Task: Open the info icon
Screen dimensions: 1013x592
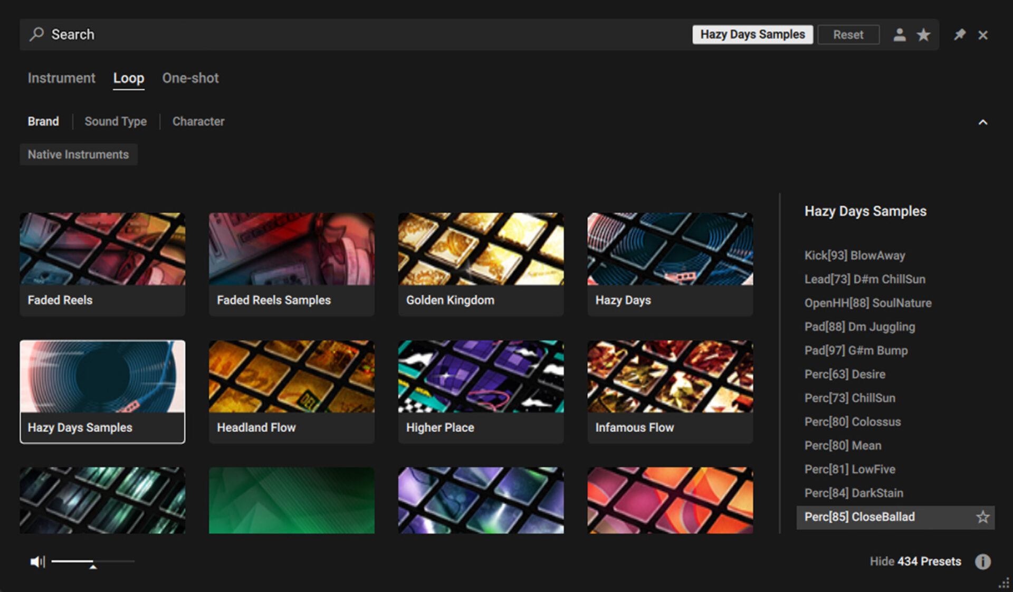Action: point(982,561)
